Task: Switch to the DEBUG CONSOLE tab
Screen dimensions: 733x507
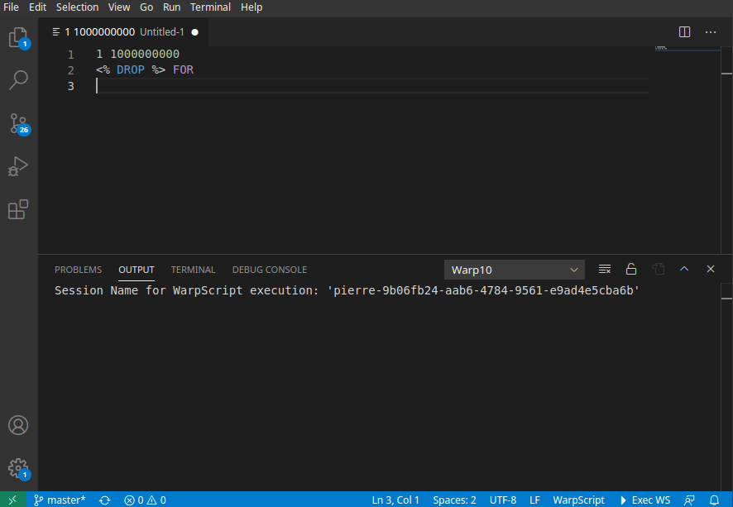Action: pyautogui.click(x=269, y=270)
